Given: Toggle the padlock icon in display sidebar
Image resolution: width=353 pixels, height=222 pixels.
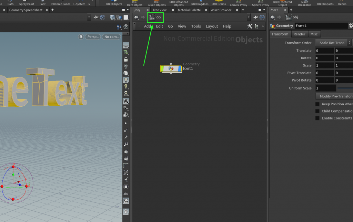Looking at the screenshot, I should [126, 59].
